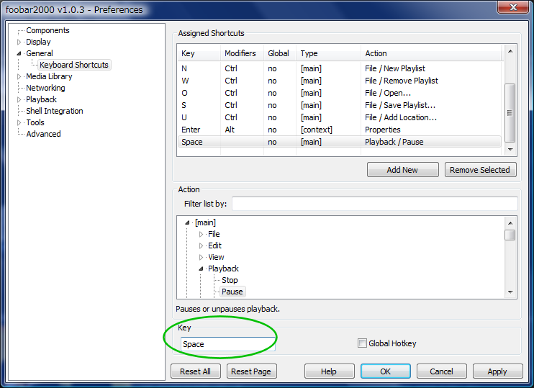Sort shortcuts by Key column header
534x388 pixels.
[x=199, y=53]
